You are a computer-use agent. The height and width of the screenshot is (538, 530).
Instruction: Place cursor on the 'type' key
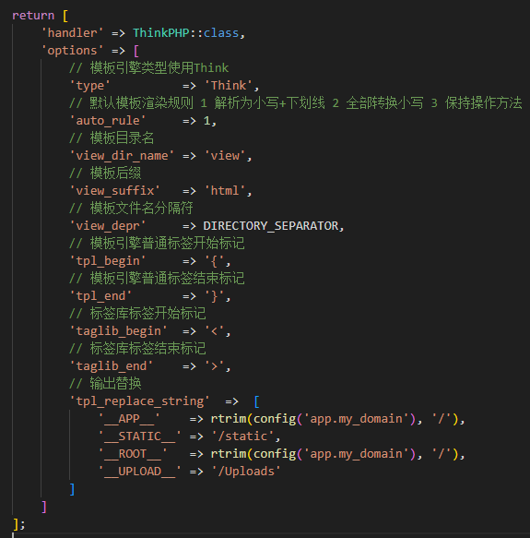tap(89, 86)
